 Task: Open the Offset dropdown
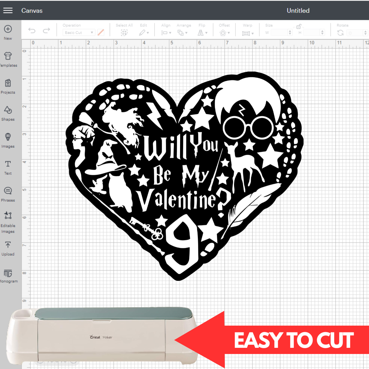point(224,33)
